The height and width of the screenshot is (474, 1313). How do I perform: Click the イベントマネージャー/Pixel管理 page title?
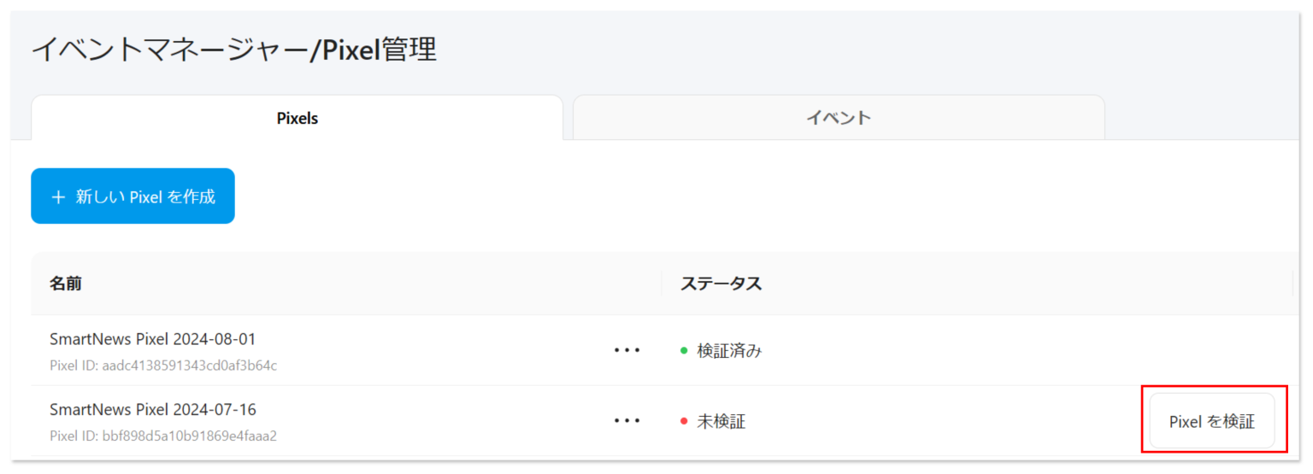tap(233, 50)
